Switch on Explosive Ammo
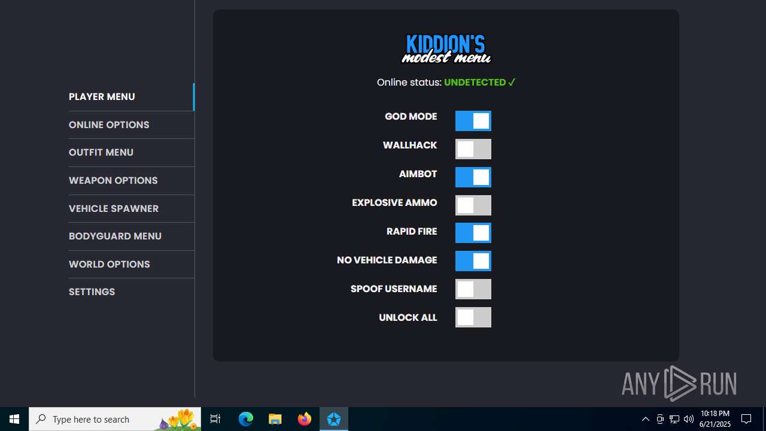Screen dimensions: 766x431 tap(473, 205)
